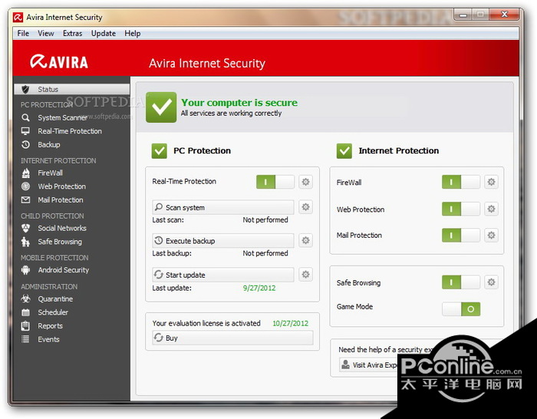Open the Web Protection row's gear settings in the Internet Protection panel
The width and height of the screenshot is (537, 419).
[491, 209]
